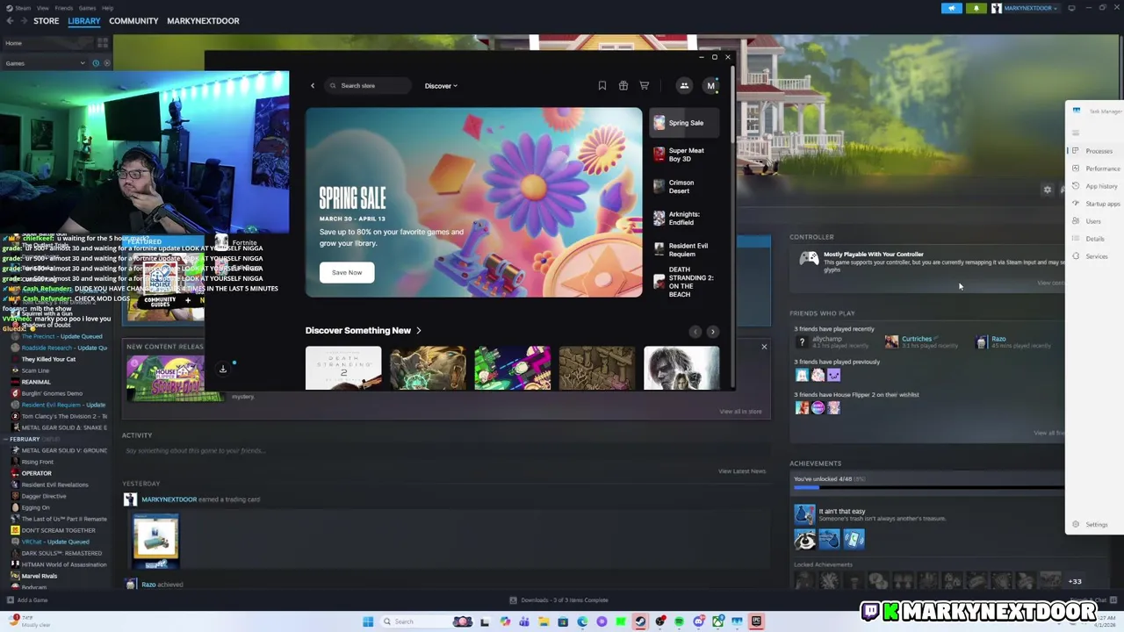Open game settings gear on Steam game page
Screen dimensions: 1124x632
click(x=1048, y=190)
